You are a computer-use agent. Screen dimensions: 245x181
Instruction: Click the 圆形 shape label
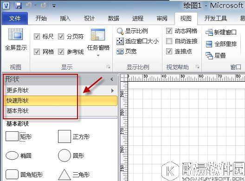pos(78,155)
